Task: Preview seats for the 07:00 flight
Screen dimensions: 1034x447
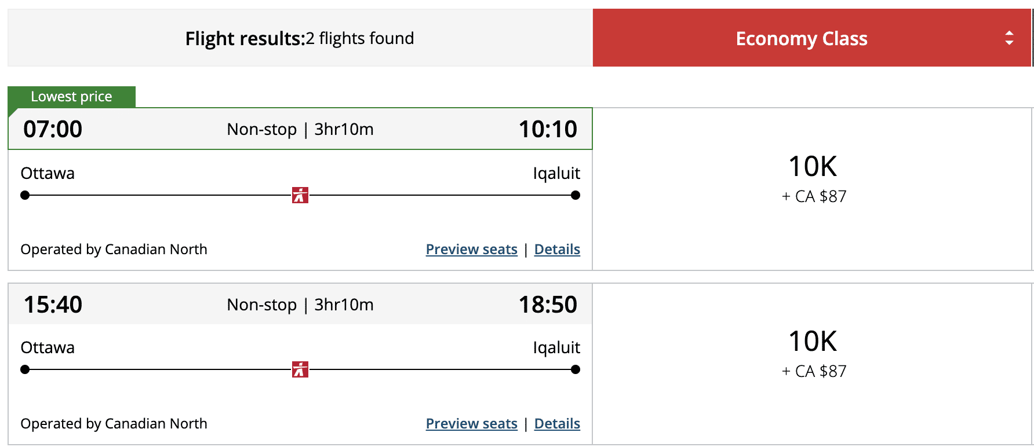Action: point(471,250)
